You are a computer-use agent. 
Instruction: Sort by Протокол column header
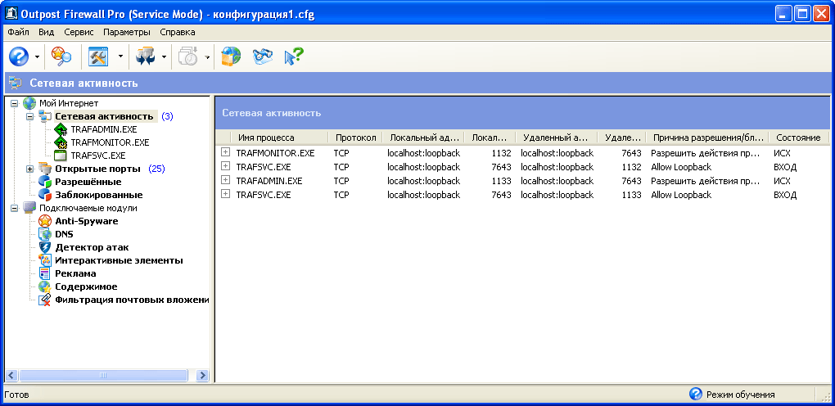pyautogui.click(x=356, y=138)
